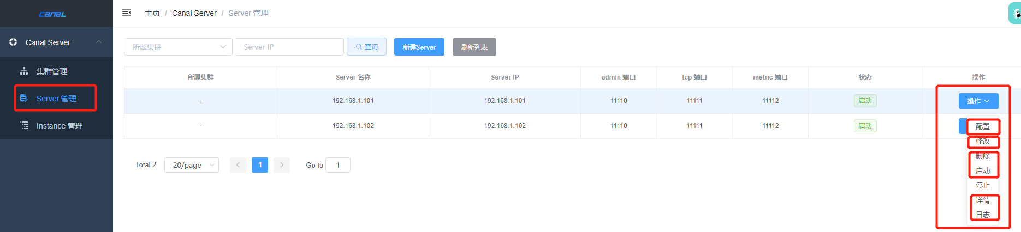Screen dimensions: 1021x232
Task: Select 详情 from the operation menu
Action: tap(983, 200)
